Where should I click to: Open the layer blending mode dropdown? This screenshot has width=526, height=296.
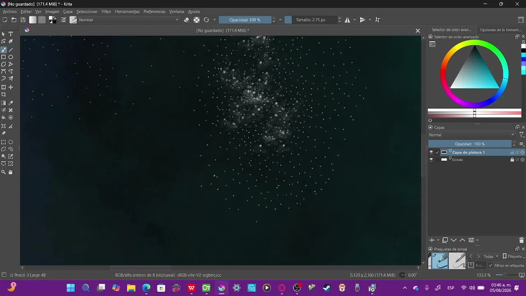coord(472,135)
